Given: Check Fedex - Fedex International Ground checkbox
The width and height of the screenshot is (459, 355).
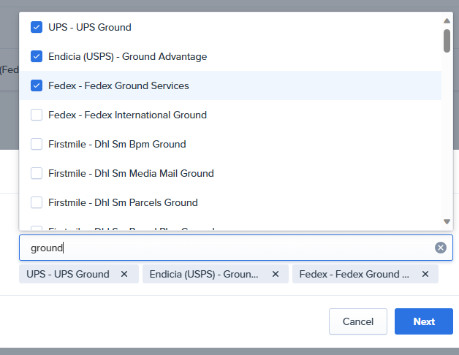Looking at the screenshot, I should pos(37,115).
